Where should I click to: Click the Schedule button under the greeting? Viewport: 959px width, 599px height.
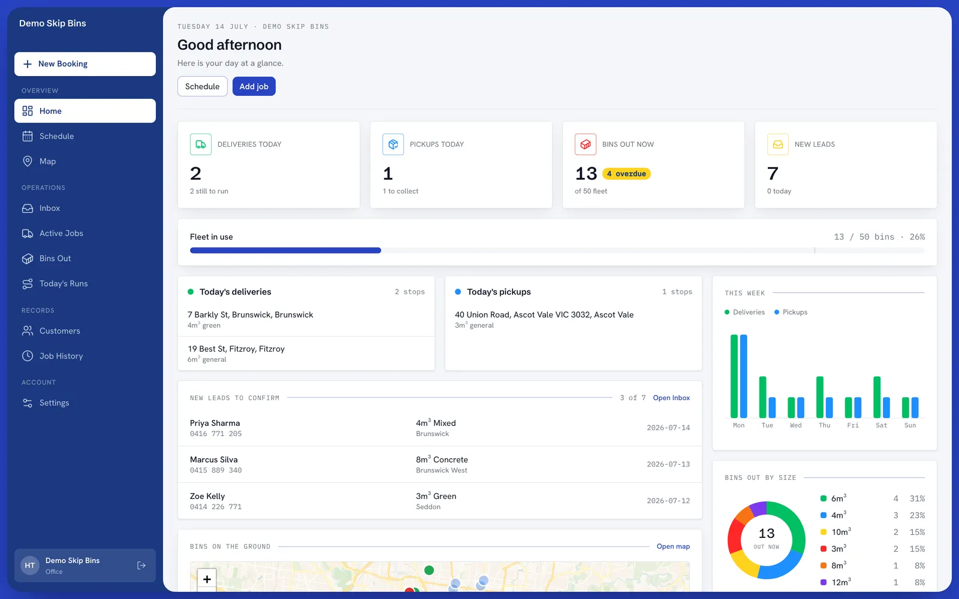[203, 86]
